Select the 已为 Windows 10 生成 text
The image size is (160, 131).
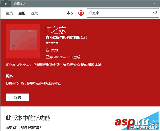coord(63,57)
